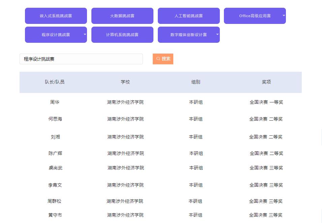Image resolution: width=322 pixels, height=223 pixels.
Task: Click the school cell in 周群松's row
Action: [x=125, y=201]
